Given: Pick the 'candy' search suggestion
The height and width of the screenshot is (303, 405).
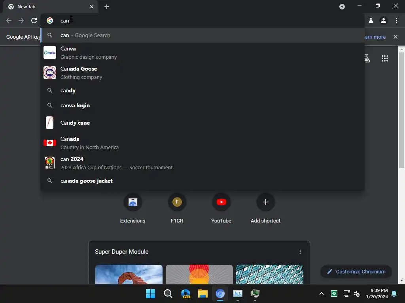Looking at the screenshot, I should tap(203, 90).
